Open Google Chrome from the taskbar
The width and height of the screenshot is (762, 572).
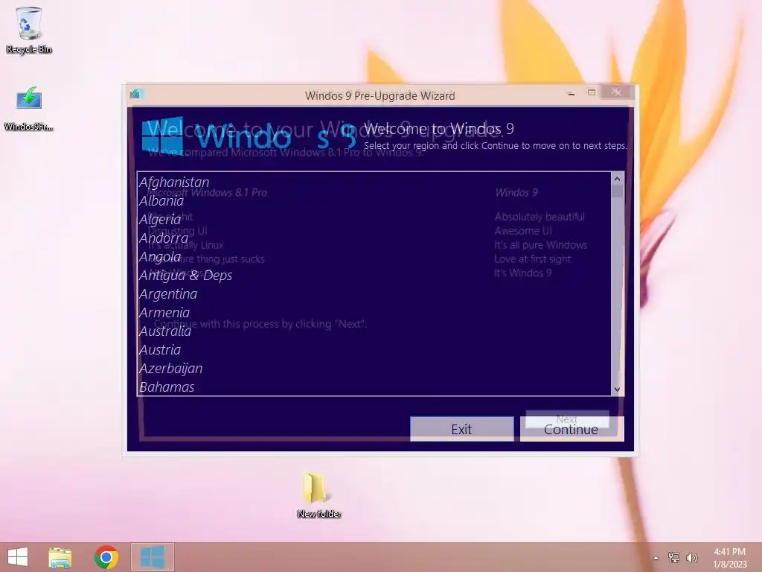click(x=106, y=557)
